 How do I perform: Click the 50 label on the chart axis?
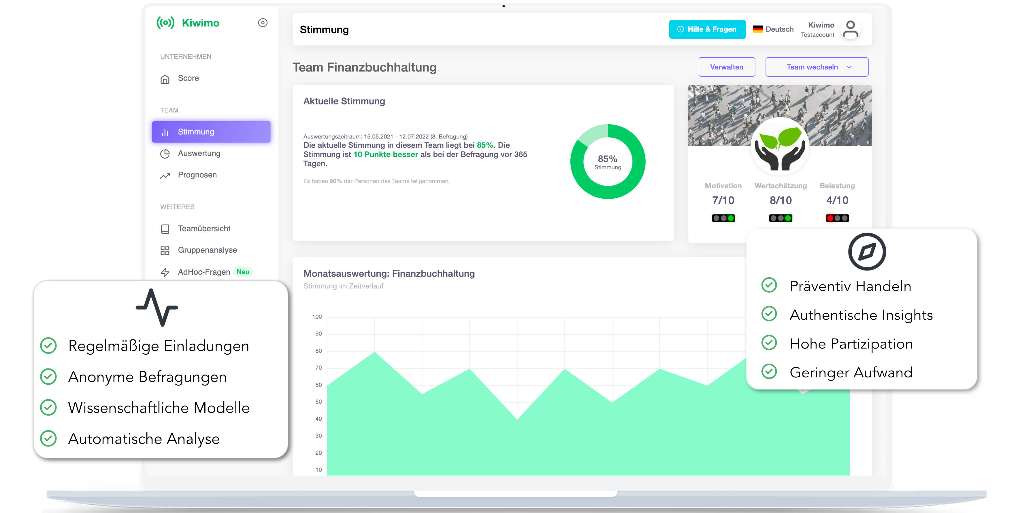(x=318, y=402)
